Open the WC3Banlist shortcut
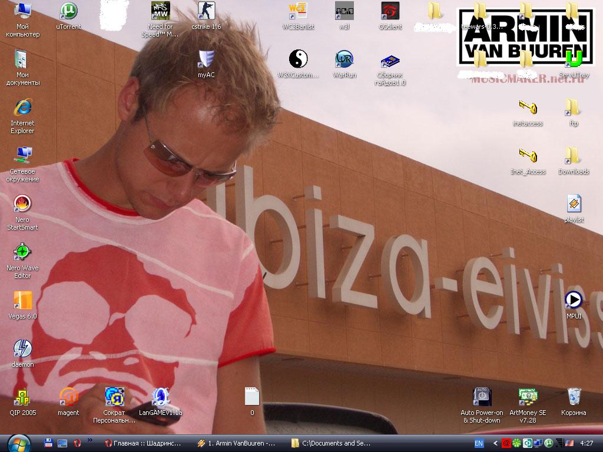Viewport: 603px width, 452px height. [298, 16]
